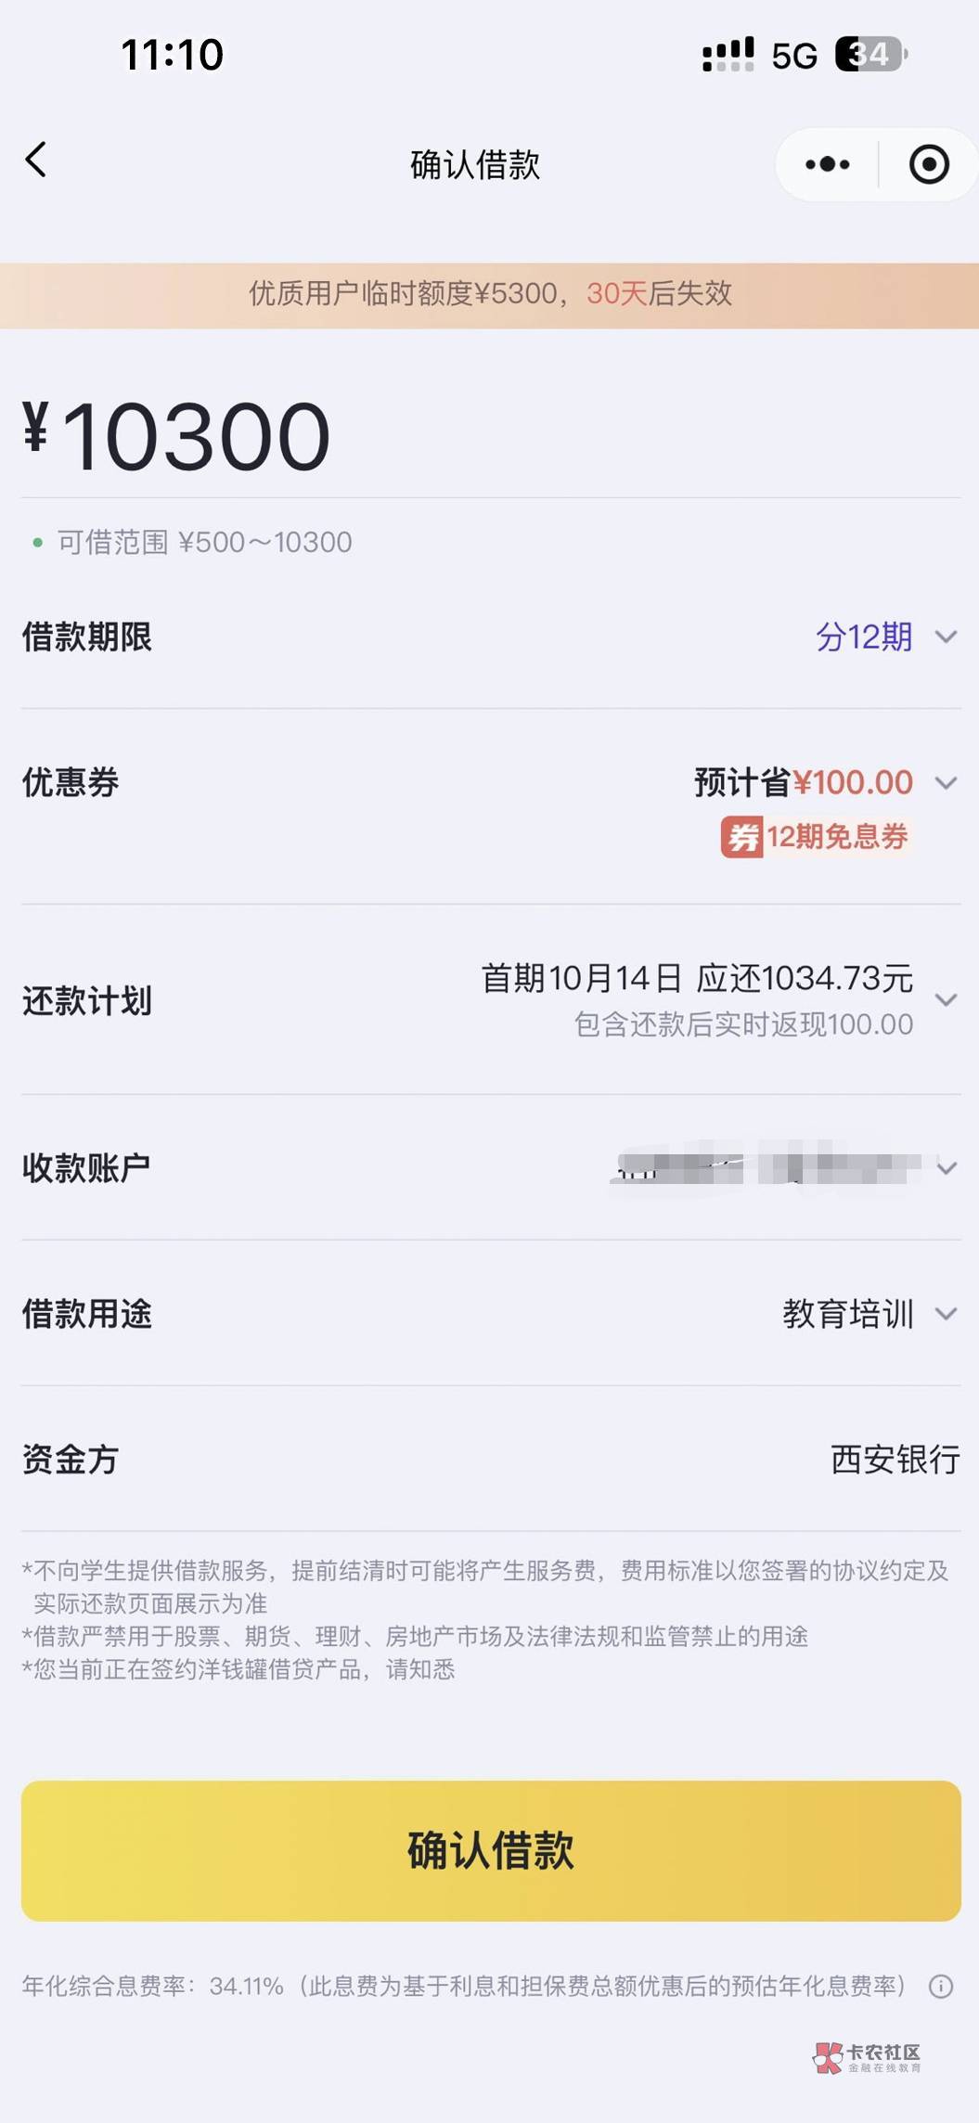Tap the temporary quota ¥5300 banner

(490, 294)
